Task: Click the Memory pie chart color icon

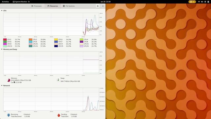Action: [x=9, y=80]
